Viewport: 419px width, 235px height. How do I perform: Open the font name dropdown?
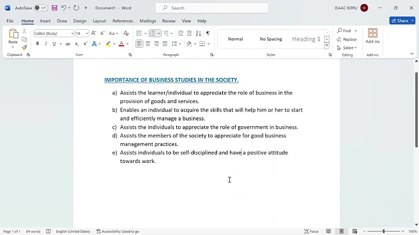pyautogui.click(x=72, y=33)
